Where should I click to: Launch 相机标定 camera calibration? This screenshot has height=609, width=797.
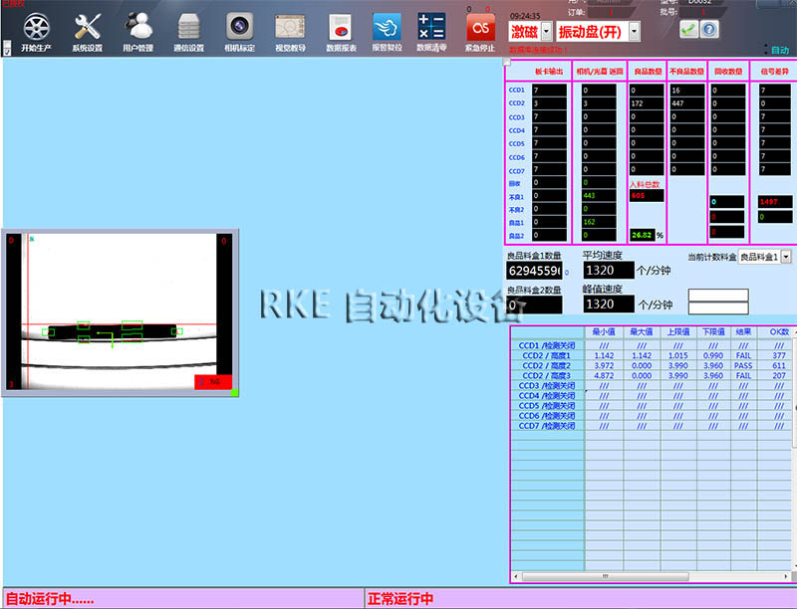239,30
